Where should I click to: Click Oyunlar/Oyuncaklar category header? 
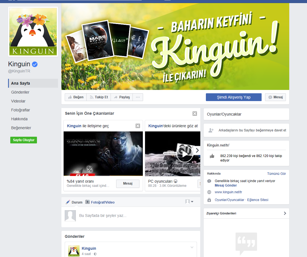click(x=224, y=114)
